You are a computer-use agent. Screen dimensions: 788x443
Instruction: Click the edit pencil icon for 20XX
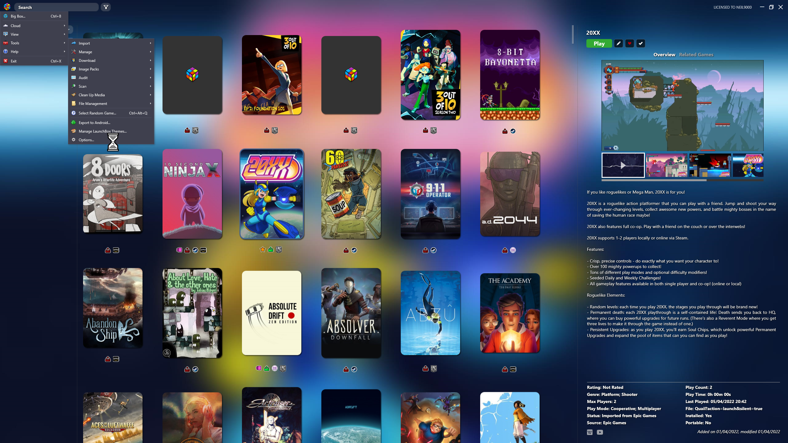coord(618,43)
